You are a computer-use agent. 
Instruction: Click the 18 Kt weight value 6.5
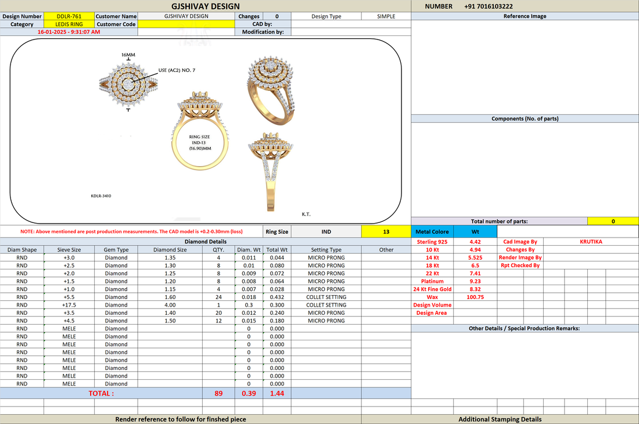pyautogui.click(x=475, y=265)
